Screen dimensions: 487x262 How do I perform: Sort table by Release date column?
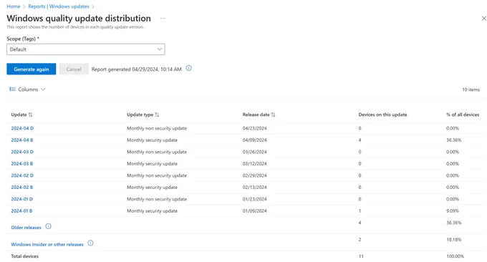click(x=273, y=115)
